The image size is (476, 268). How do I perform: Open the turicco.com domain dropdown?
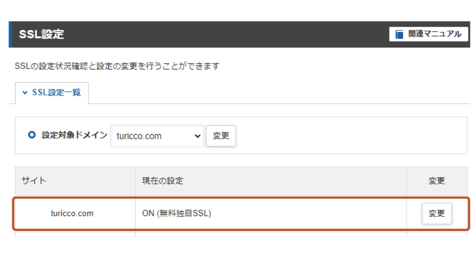pos(157,136)
